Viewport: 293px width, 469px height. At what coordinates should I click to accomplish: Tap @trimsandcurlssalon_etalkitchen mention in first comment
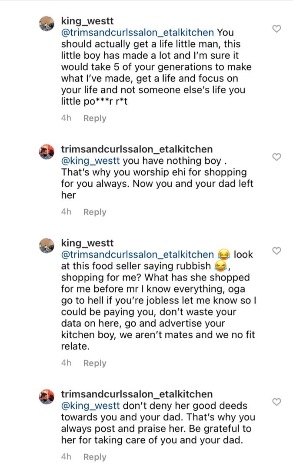tap(137, 33)
